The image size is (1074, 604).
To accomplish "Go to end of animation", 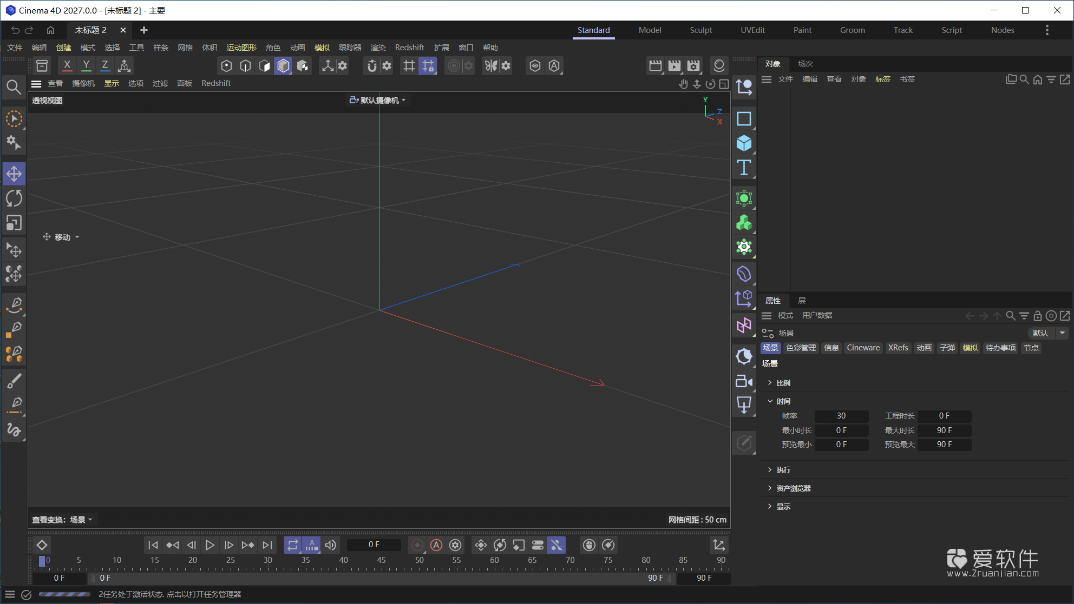I will [267, 545].
